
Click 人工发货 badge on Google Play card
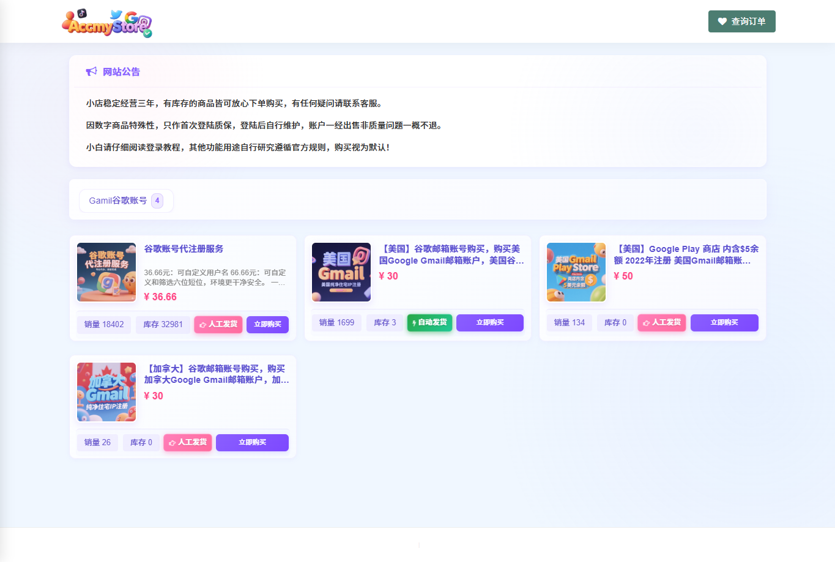662,322
